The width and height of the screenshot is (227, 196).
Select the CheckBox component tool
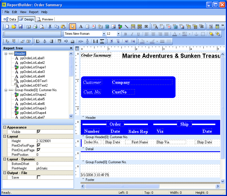[x=146, y=26]
